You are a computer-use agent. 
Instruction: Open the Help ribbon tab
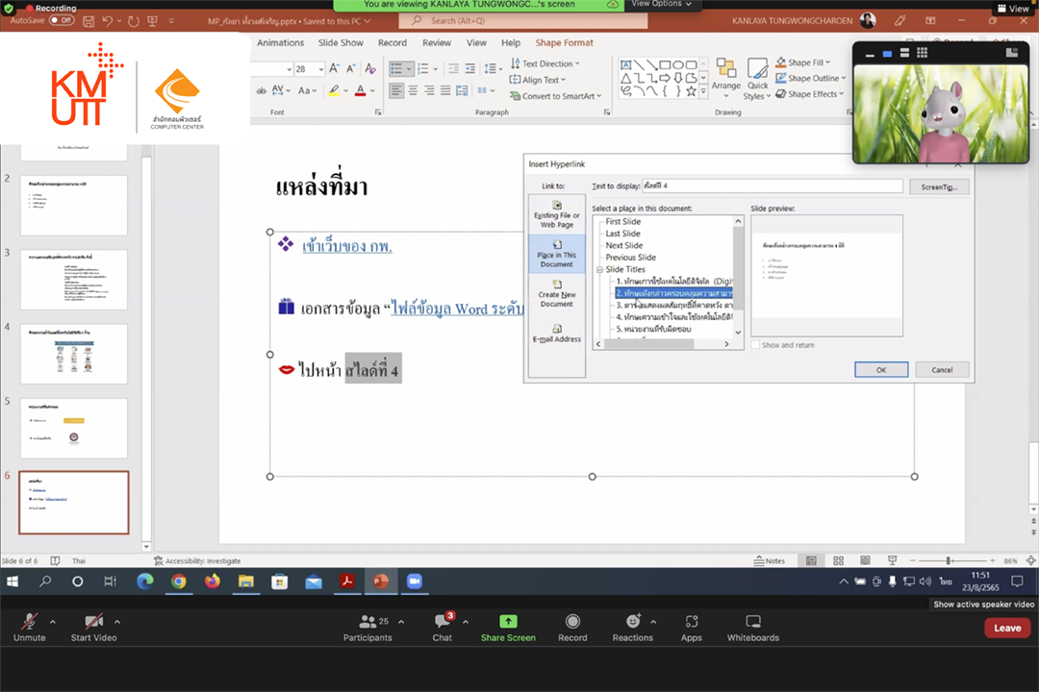(510, 42)
